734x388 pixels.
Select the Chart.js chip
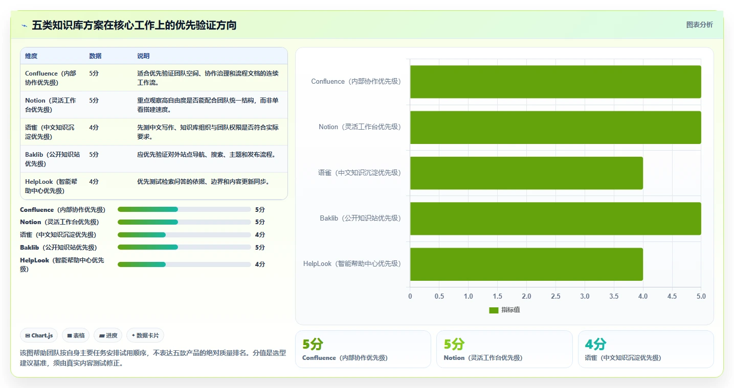[39, 335]
